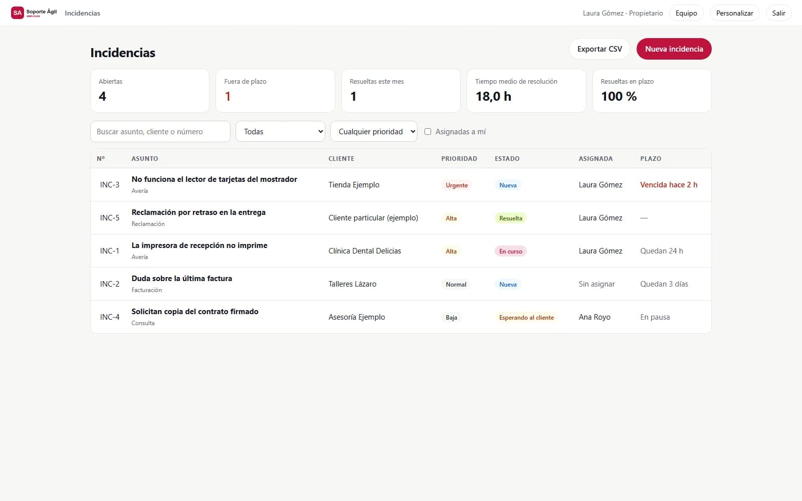Click the En pausa deadline cell

click(655, 317)
